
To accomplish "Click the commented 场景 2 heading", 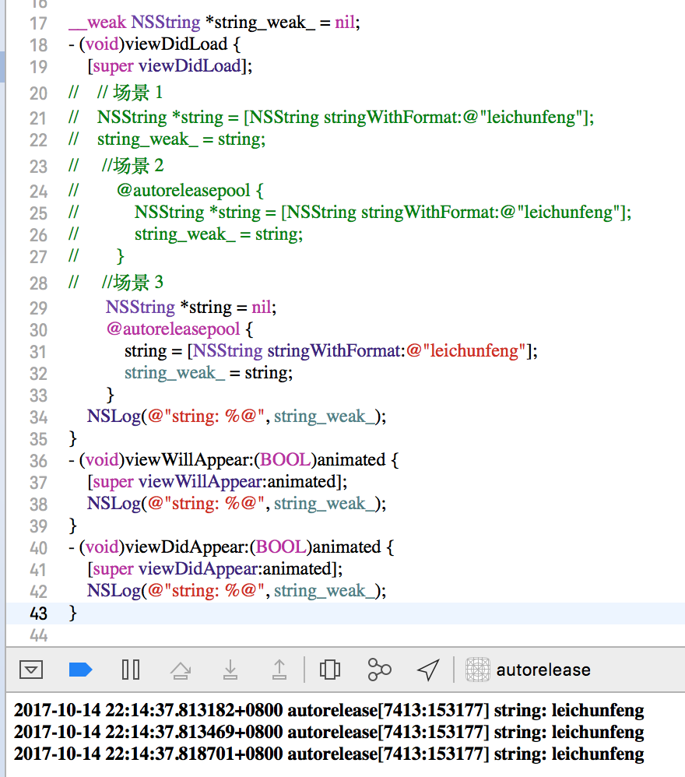I will [132, 166].
